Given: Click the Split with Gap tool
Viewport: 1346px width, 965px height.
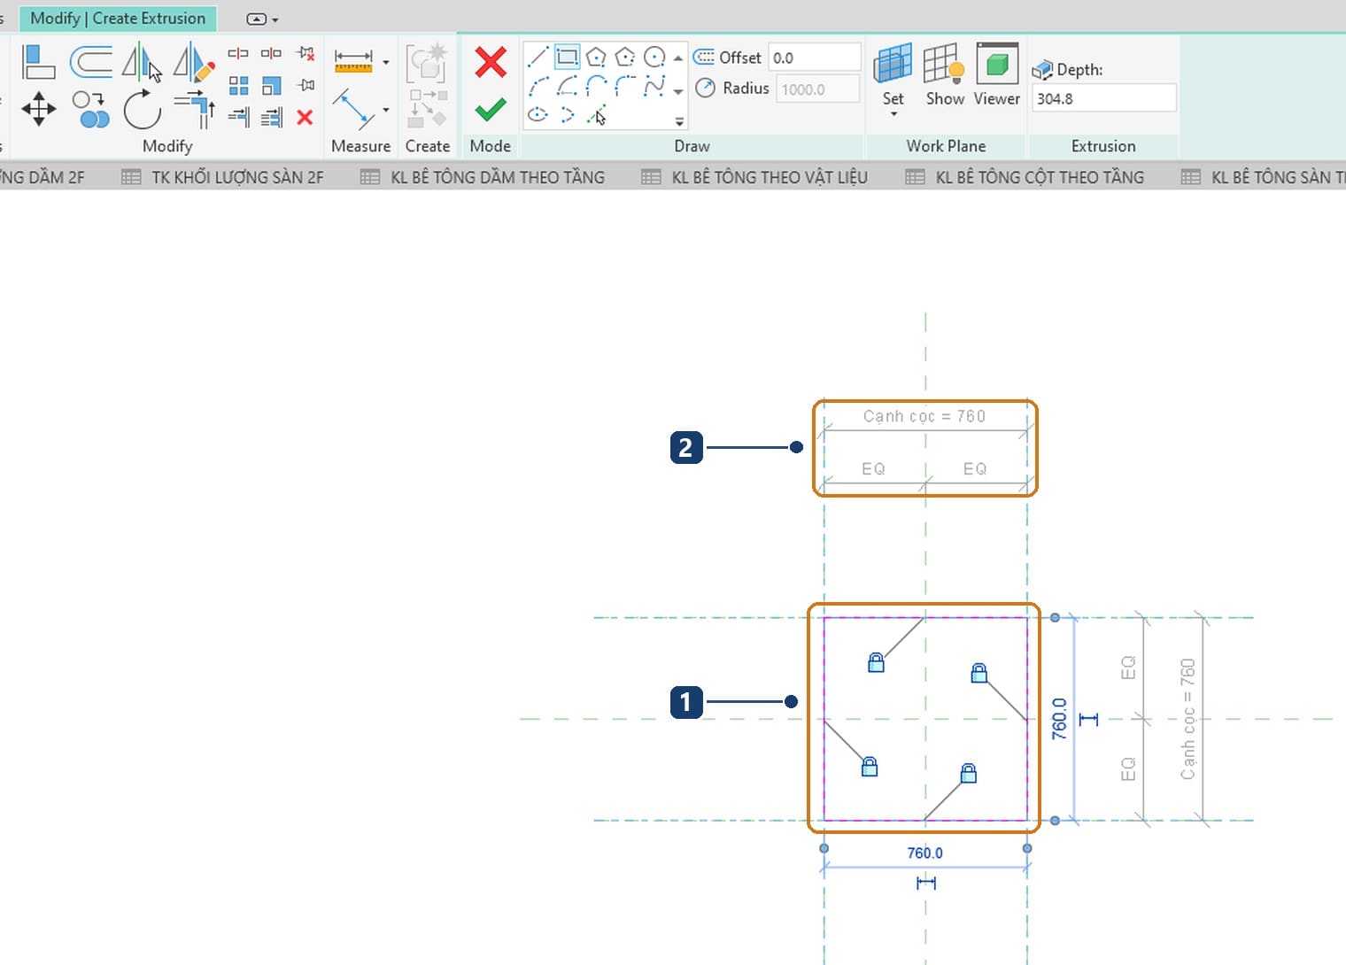Looking at the screenshot, I should 271,54.
